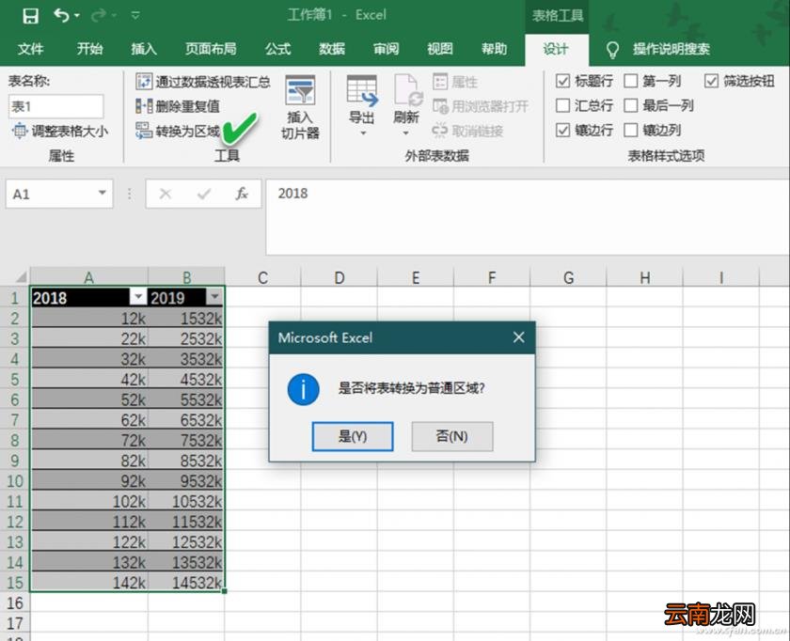Click the 是(Y) button in dialog
Image resolution: width=790 pixels, height=641 pixels.
click(353, 436)
